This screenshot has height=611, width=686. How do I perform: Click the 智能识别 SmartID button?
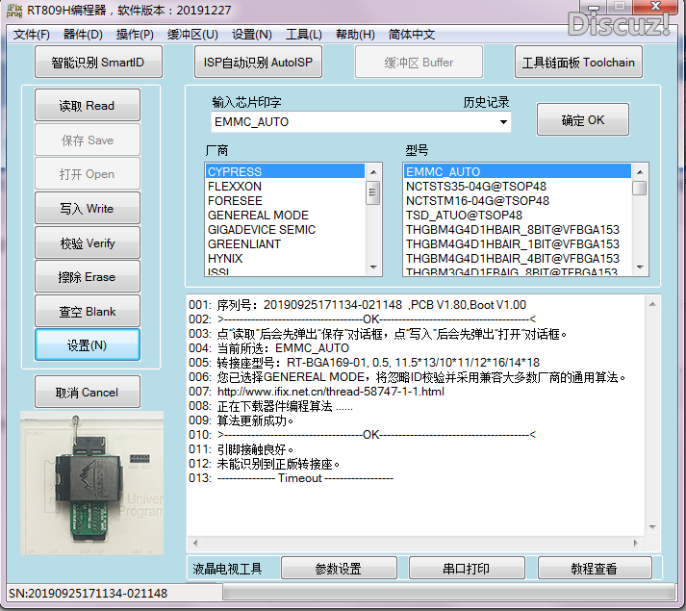[98, 63]
